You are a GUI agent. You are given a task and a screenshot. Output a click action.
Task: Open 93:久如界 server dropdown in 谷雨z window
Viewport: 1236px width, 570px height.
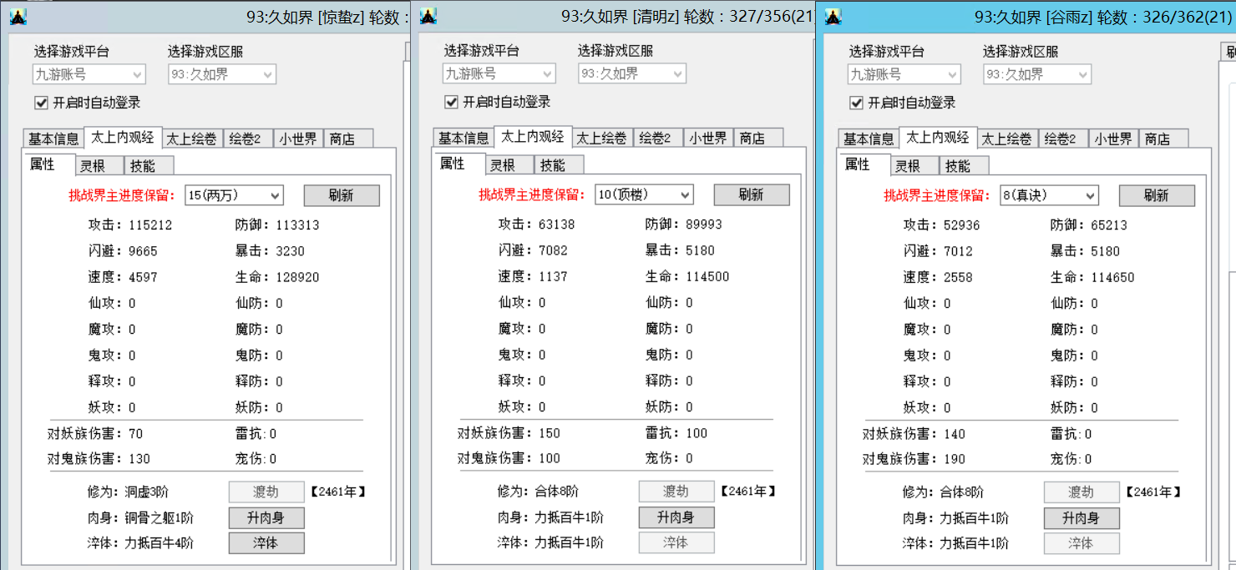pyautogui.click(x=1037, y=74)
